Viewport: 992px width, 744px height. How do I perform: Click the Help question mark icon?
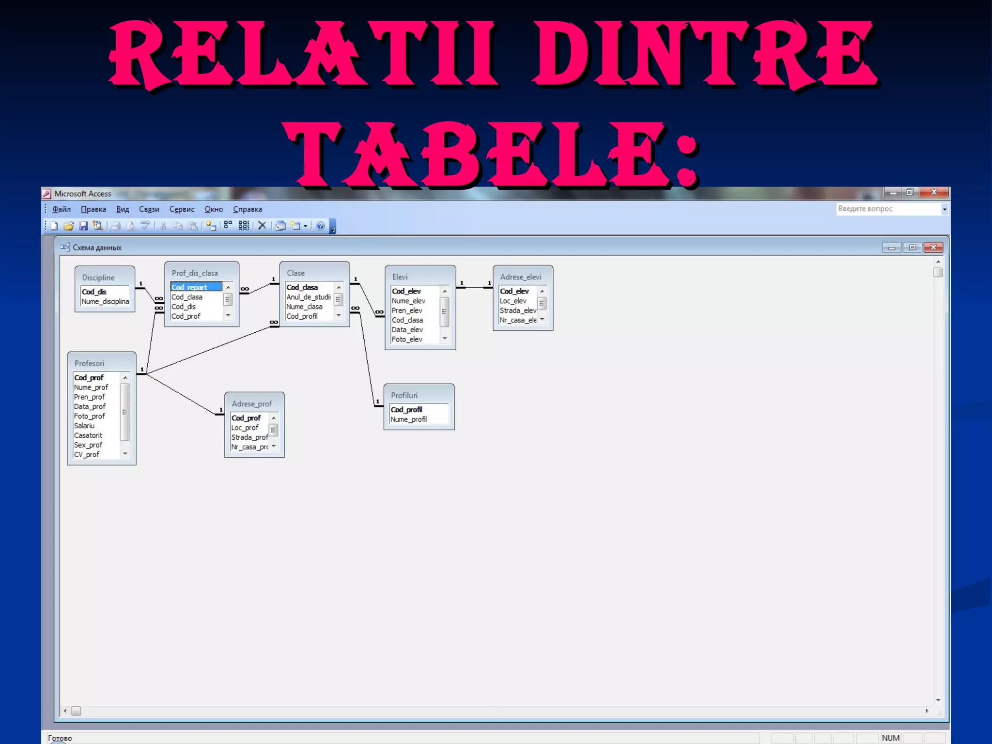coord(320,226)
